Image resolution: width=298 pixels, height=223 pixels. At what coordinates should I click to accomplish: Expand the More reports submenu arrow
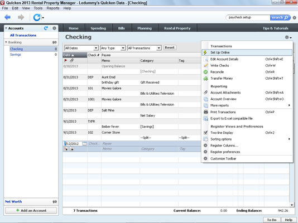[x=289, y=105]
